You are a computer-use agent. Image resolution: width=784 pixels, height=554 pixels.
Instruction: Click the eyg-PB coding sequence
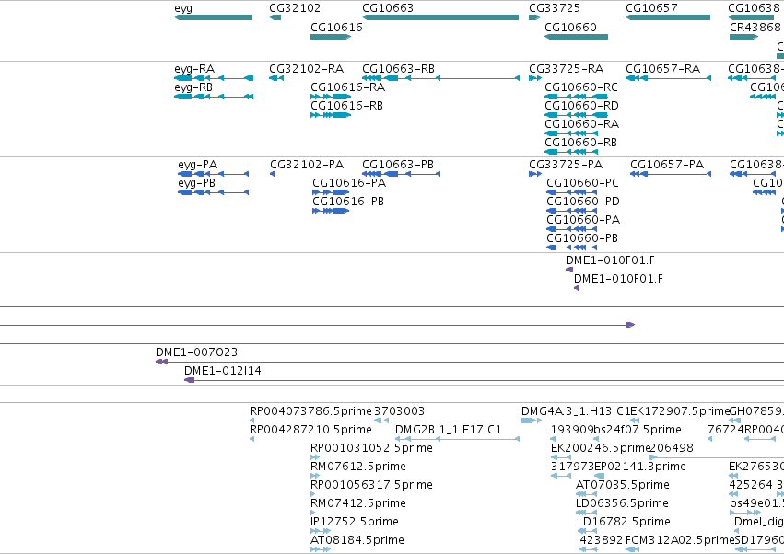tap(214, 192)
